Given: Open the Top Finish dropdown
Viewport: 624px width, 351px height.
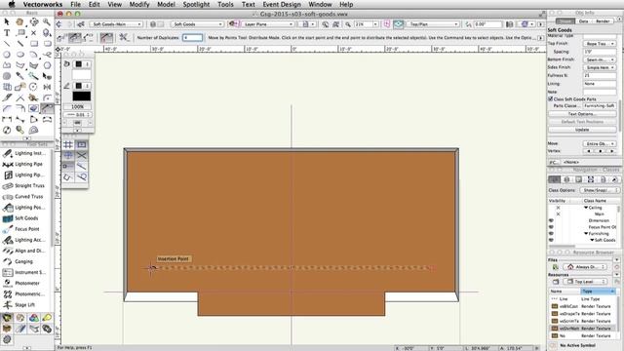Looking at the screenshot, I should pos(600,43).
